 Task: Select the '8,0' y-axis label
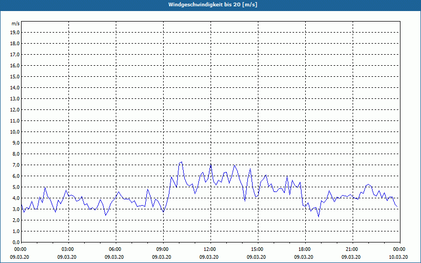[16, 154]
